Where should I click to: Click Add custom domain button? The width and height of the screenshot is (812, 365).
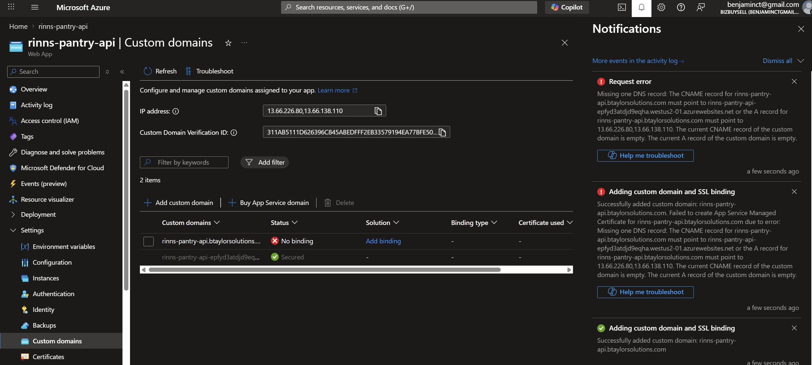(x=179, y=203)
